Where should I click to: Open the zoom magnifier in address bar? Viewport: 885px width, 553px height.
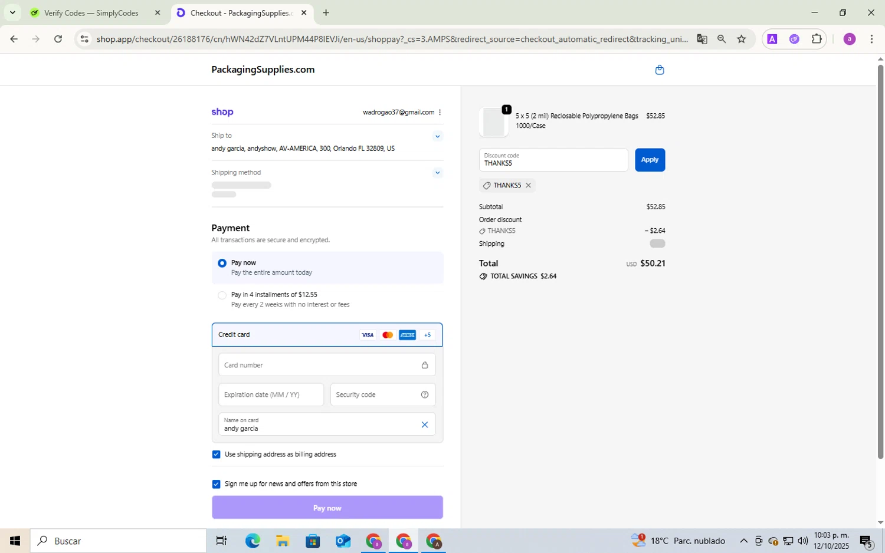click(722, 39)
